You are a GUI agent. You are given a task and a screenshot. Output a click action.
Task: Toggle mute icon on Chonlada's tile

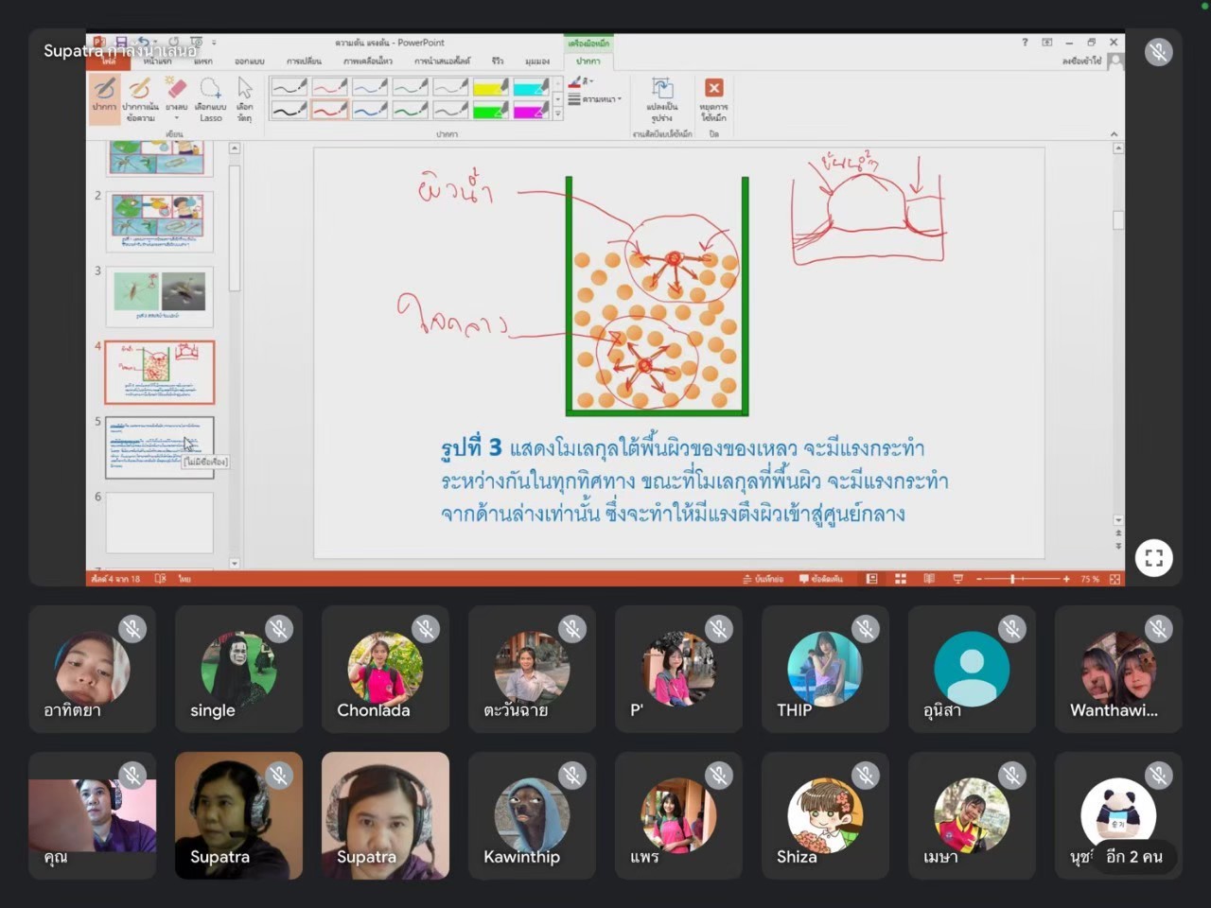(x=425, y=629)
